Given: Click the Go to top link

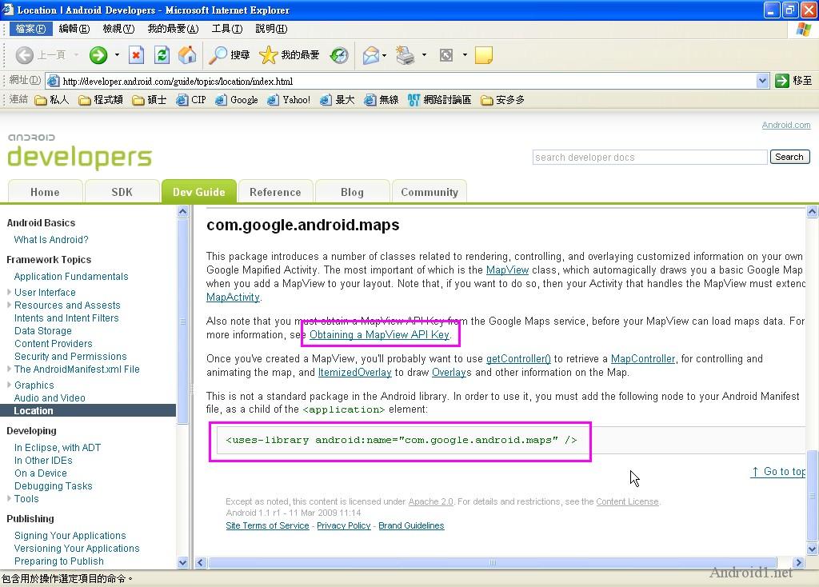Looking at the screenshot, I should click(778, 471).
